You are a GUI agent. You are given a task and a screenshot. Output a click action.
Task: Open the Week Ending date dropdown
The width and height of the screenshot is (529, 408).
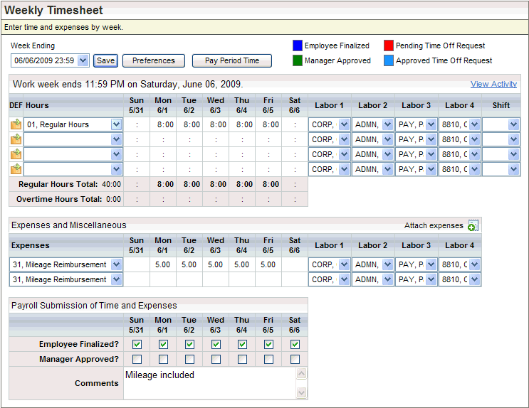[83, 60]
